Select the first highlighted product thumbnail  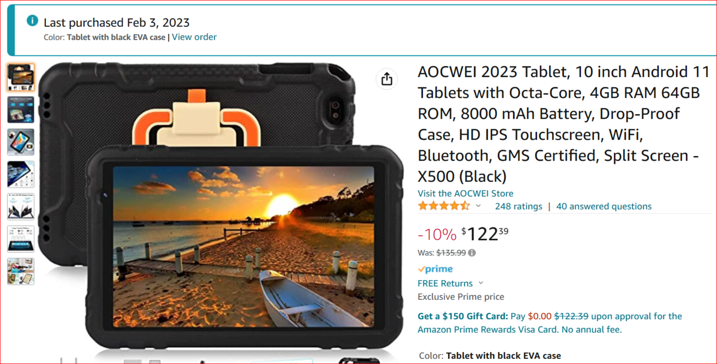21,77
